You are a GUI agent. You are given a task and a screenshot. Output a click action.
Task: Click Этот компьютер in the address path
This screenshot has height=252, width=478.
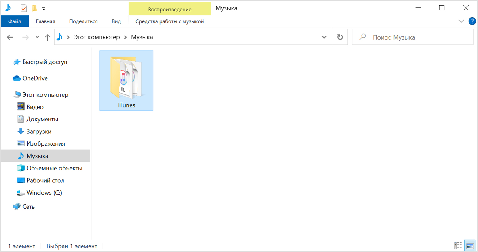click(x=97, y=37)
